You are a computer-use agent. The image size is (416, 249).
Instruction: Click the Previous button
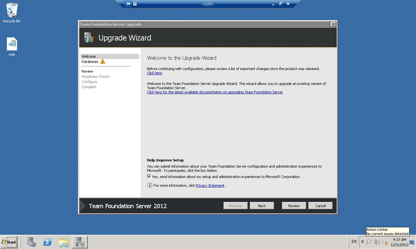[236, 205]
